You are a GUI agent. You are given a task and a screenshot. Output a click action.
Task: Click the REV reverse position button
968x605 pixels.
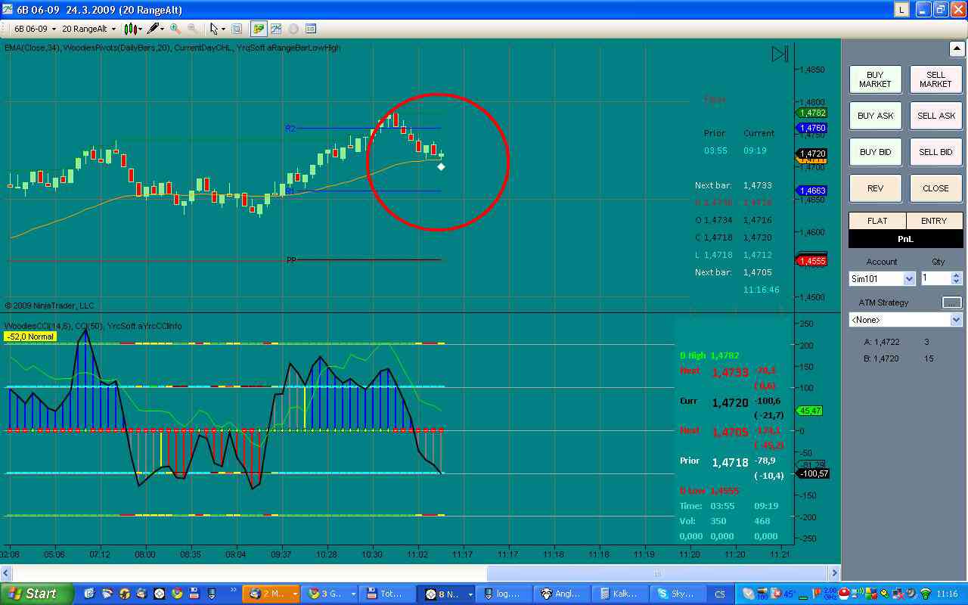click(875, 188)
